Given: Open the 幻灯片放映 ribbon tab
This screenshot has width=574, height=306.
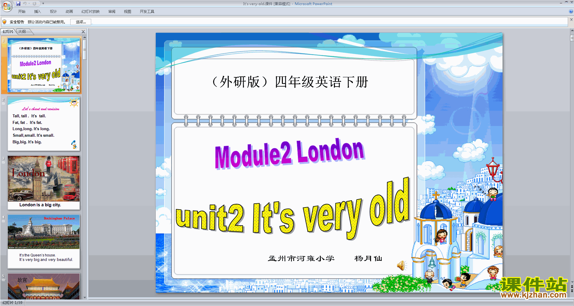Looking at the screenshot, I should (90, 12).
